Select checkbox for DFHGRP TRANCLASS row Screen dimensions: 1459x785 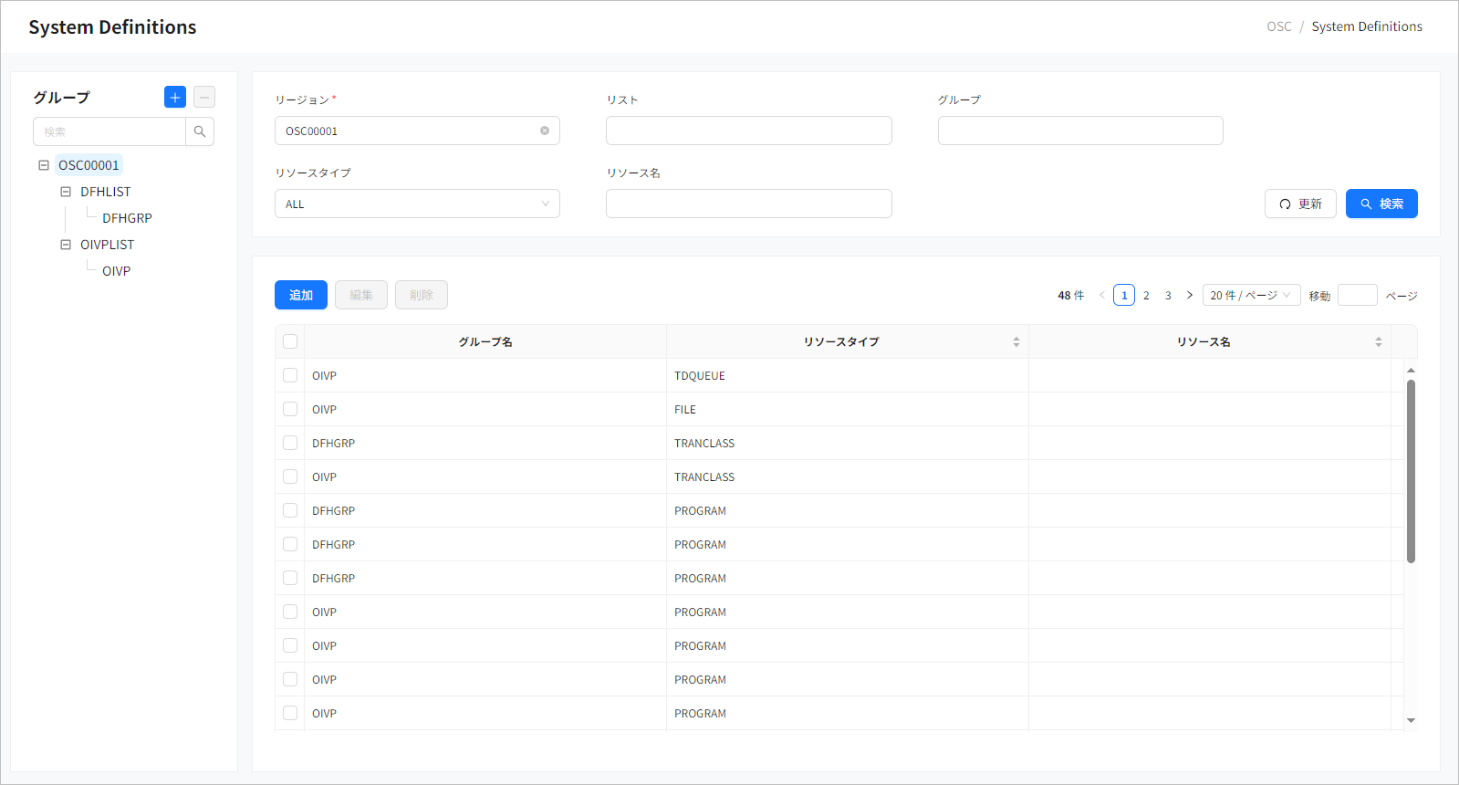290,443
